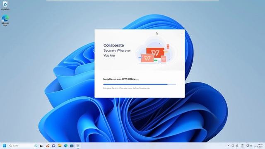
Task: Open the Chat app in the taskbar
Action: click(x=53, y=146)
